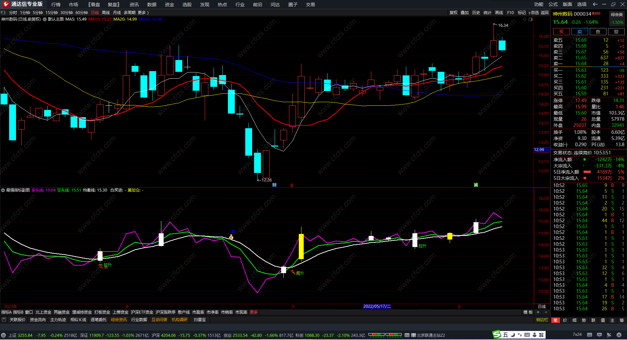Click the lightning bolt icon in status bar
The width and height of the screenshot is (627, 340).
tap(619, 335)
